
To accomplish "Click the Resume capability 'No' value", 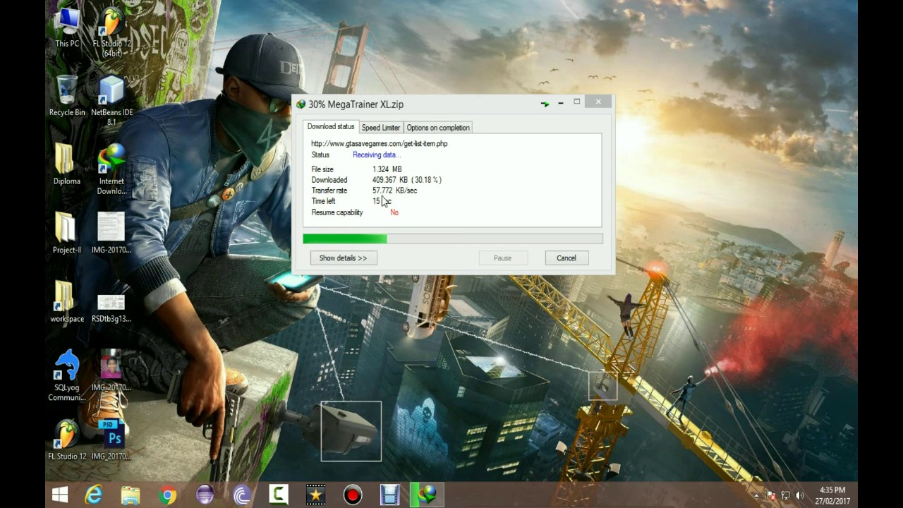I will [394, 212].
